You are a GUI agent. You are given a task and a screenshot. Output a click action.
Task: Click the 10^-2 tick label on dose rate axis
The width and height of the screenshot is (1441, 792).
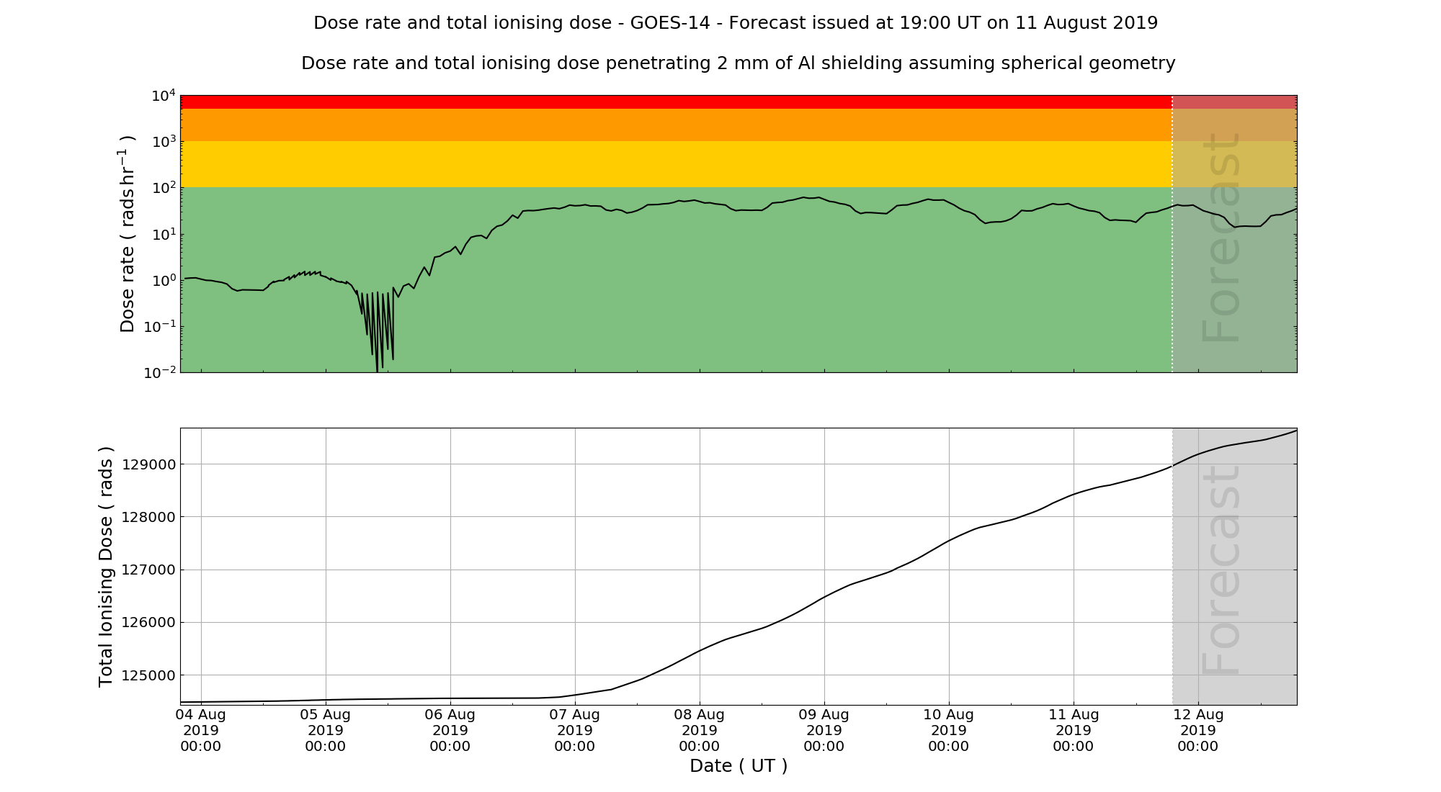click(160, 372)
